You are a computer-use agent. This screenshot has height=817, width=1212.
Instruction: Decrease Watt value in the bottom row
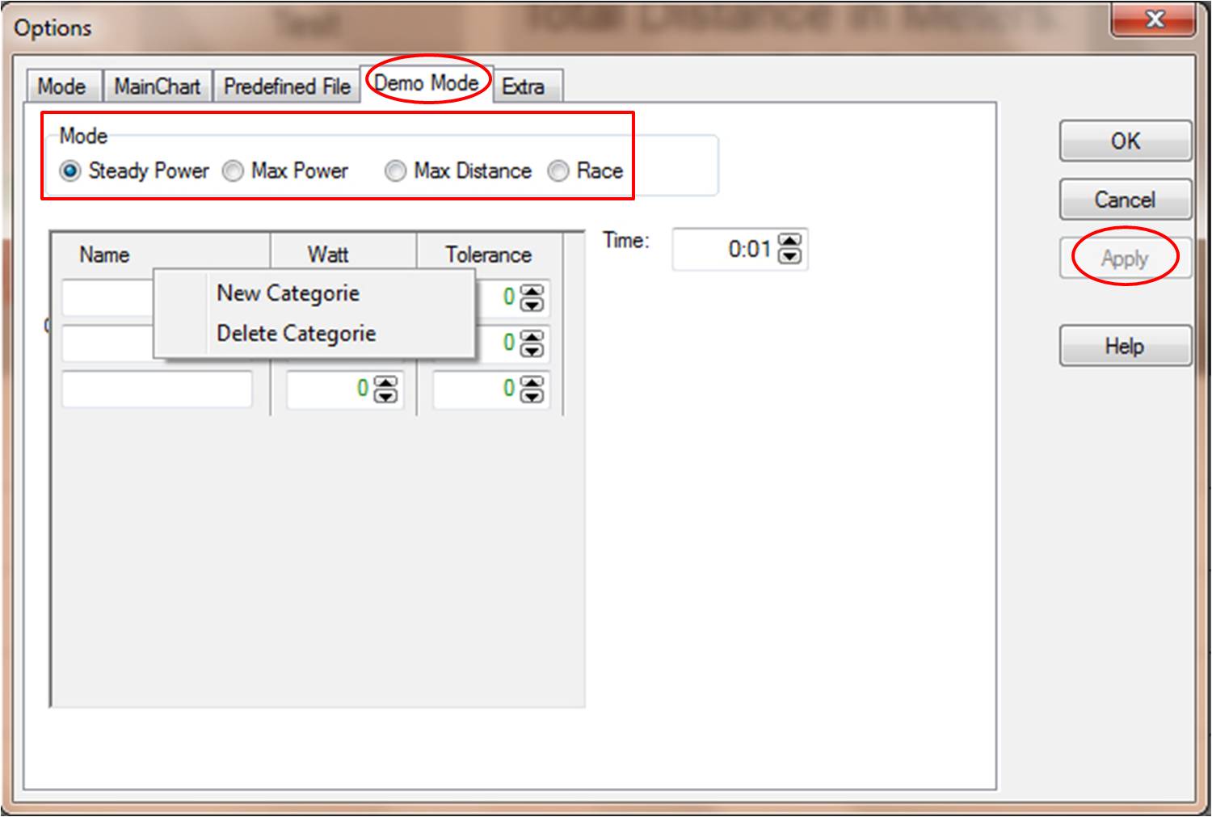pos(386,397)
